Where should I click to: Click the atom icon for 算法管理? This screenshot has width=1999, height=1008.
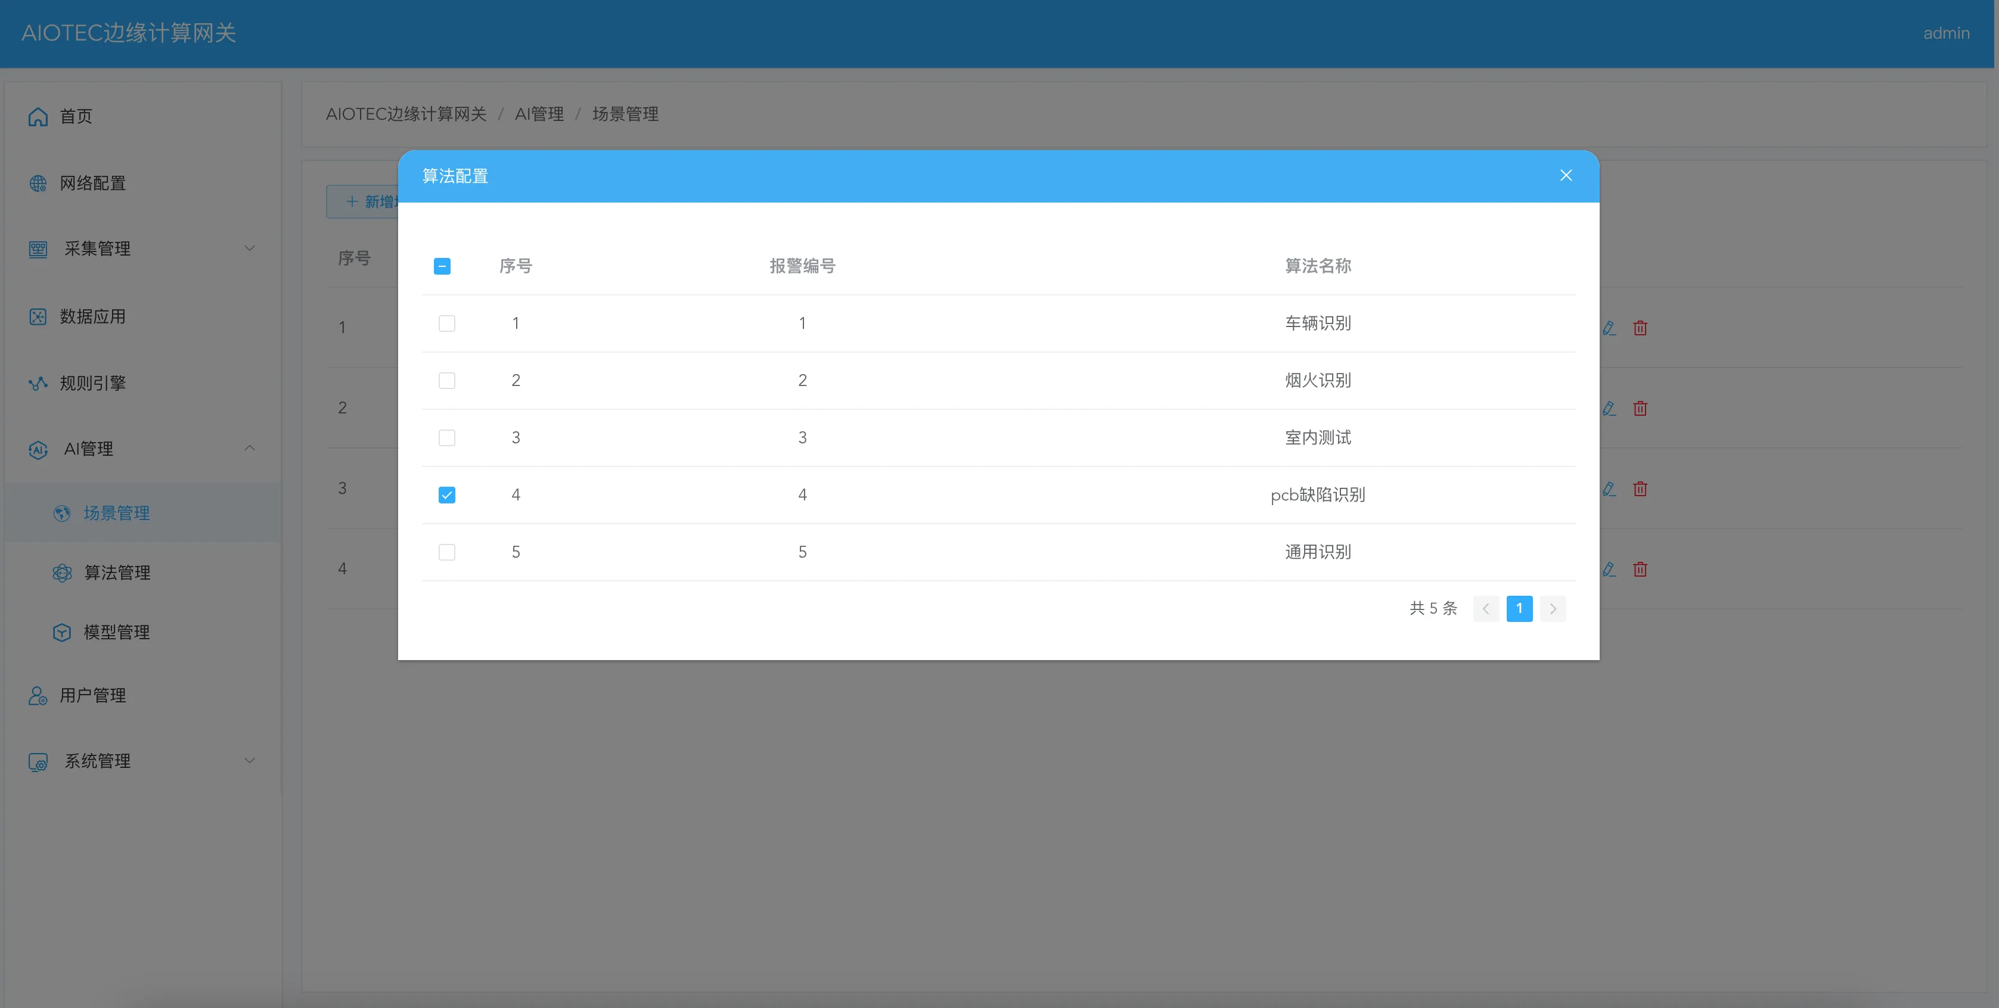(62, 573)
